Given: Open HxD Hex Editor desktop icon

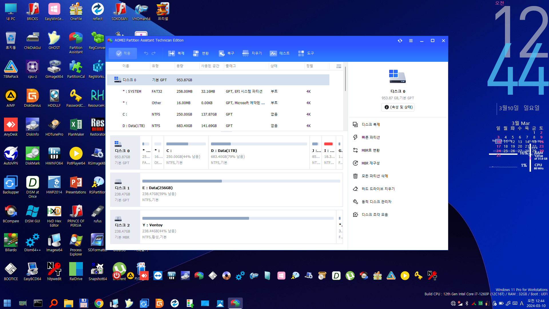Looking at the screenshot, I should 54,216.
